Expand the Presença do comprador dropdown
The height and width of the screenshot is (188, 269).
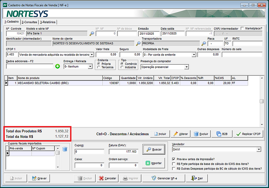click(187, 67)
